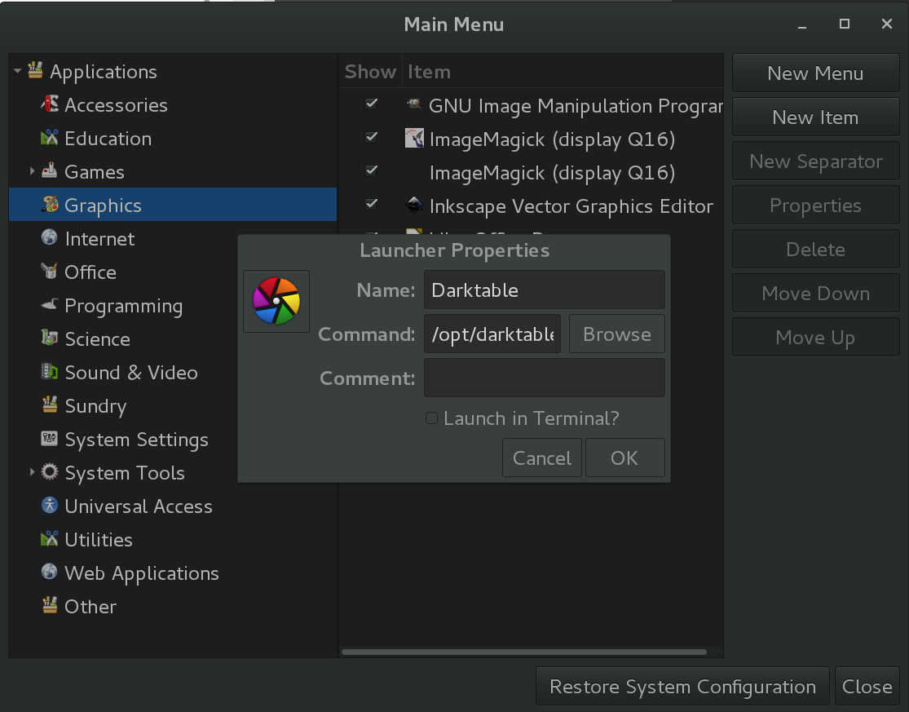Image resolution: width=909 pixels, height=712 pixels.
Task: Click the Office category icon
Action: point(50,272)
